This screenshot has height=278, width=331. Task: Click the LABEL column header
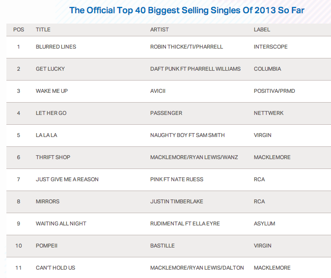coord(262,29)
